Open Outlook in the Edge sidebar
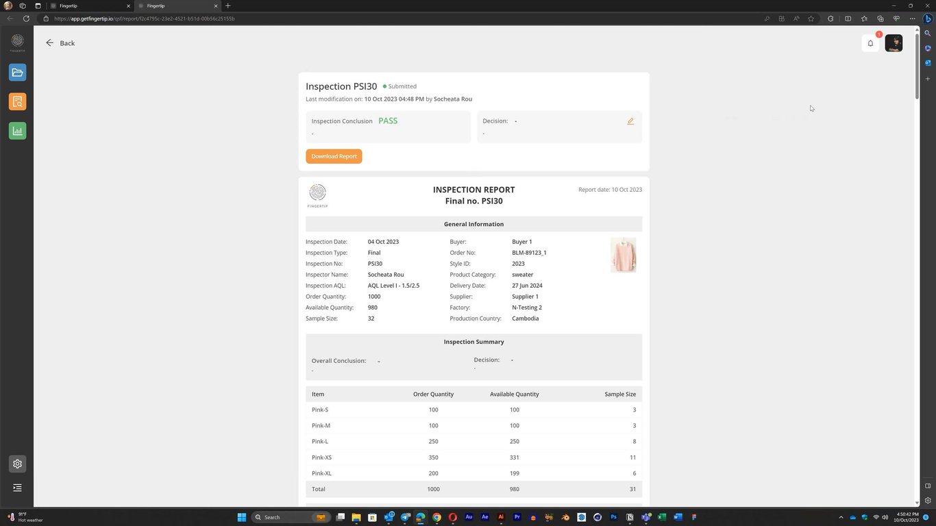This screenshot has height=526, width=936. (928, 63)
